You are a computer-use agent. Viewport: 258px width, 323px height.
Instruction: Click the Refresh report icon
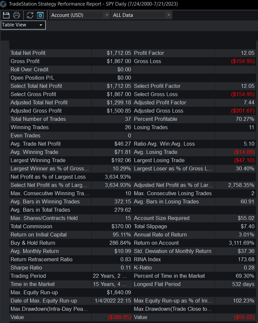point(30,15)
